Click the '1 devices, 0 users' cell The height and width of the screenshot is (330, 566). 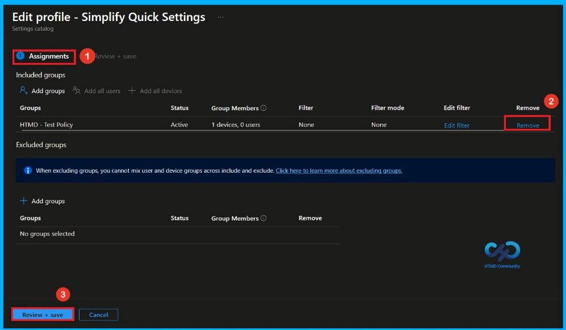pos(236,124)
